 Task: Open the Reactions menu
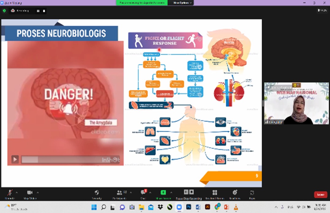coord(235,194)
